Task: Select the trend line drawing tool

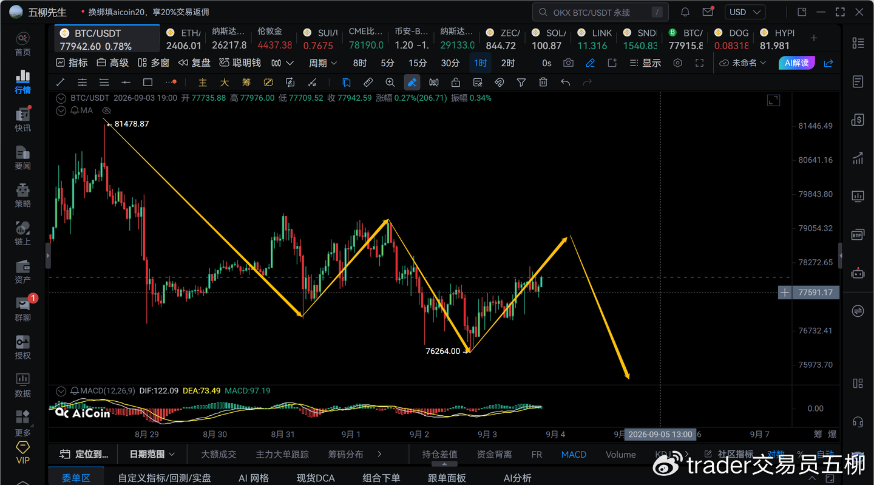Action: click(60, 83)
